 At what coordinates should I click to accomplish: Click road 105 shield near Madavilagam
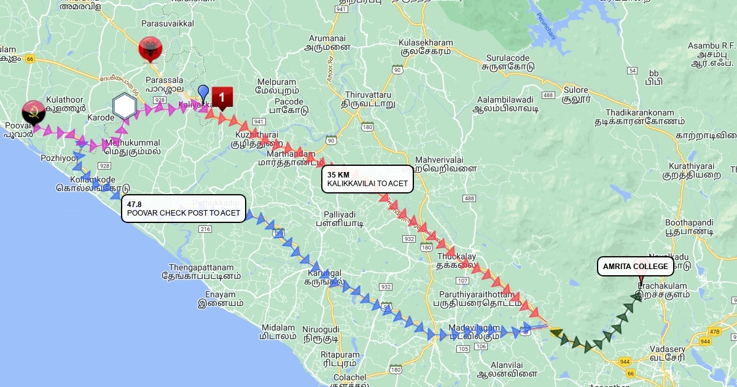(462, 349)
